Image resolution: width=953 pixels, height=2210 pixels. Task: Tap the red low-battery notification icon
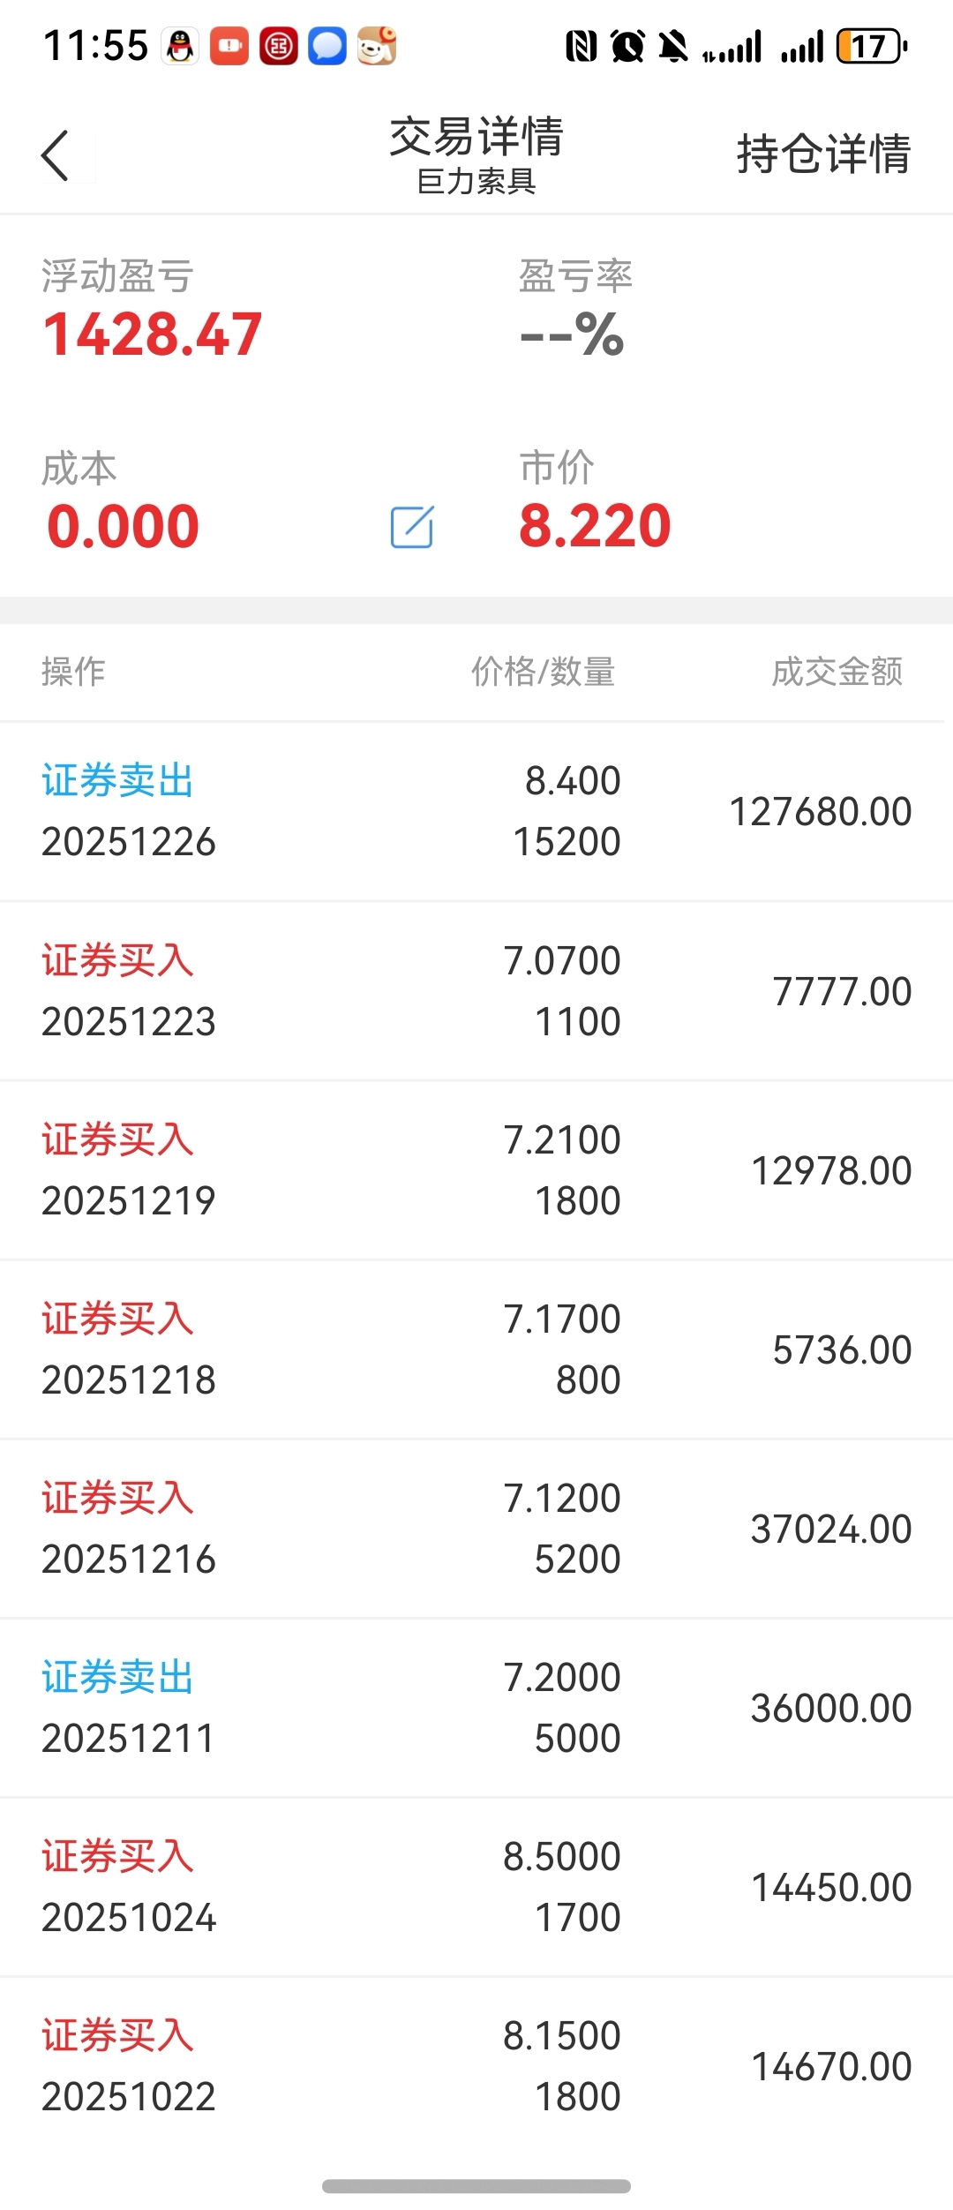(229, 47)
